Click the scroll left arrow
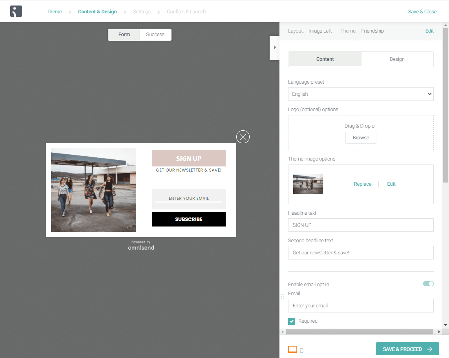This screenshot has width=449, height=358. click(x=283, y=332)
